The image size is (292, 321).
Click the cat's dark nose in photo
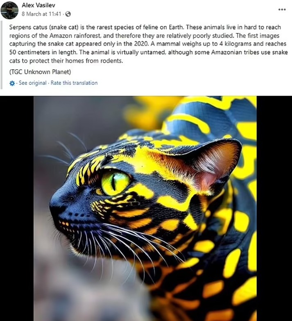click(x=56, y=207)
